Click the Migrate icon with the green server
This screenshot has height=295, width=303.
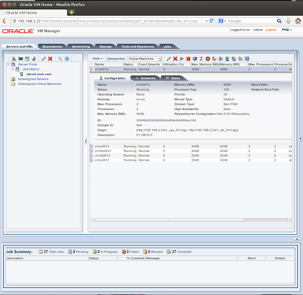227,59
